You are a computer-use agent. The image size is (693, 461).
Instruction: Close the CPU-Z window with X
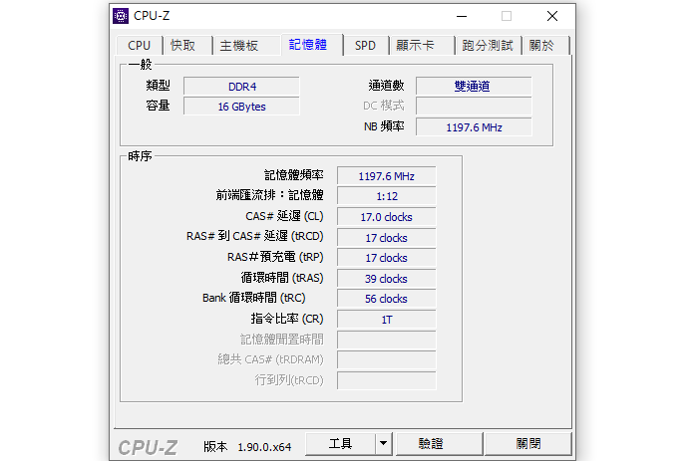[552, 16]
